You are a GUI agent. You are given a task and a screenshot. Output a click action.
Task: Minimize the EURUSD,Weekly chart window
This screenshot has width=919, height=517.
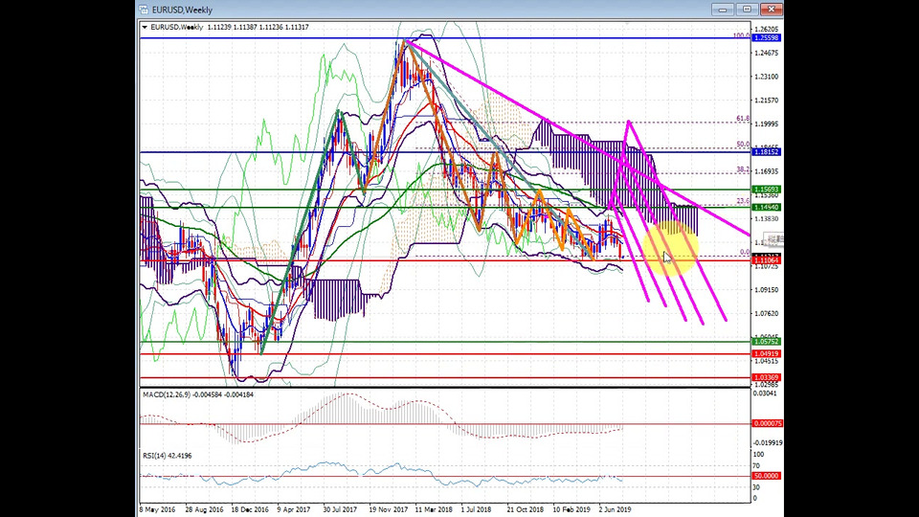click(x=722, y=10)
